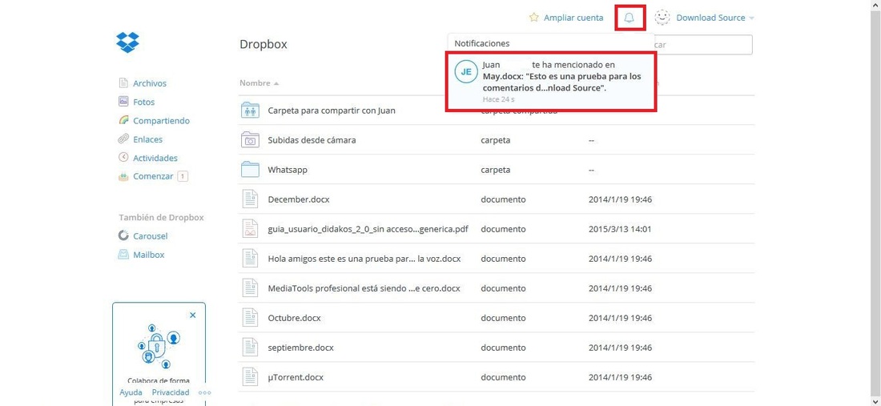
Task: Click the Notificaciones panel header
Action: (482, 43)
